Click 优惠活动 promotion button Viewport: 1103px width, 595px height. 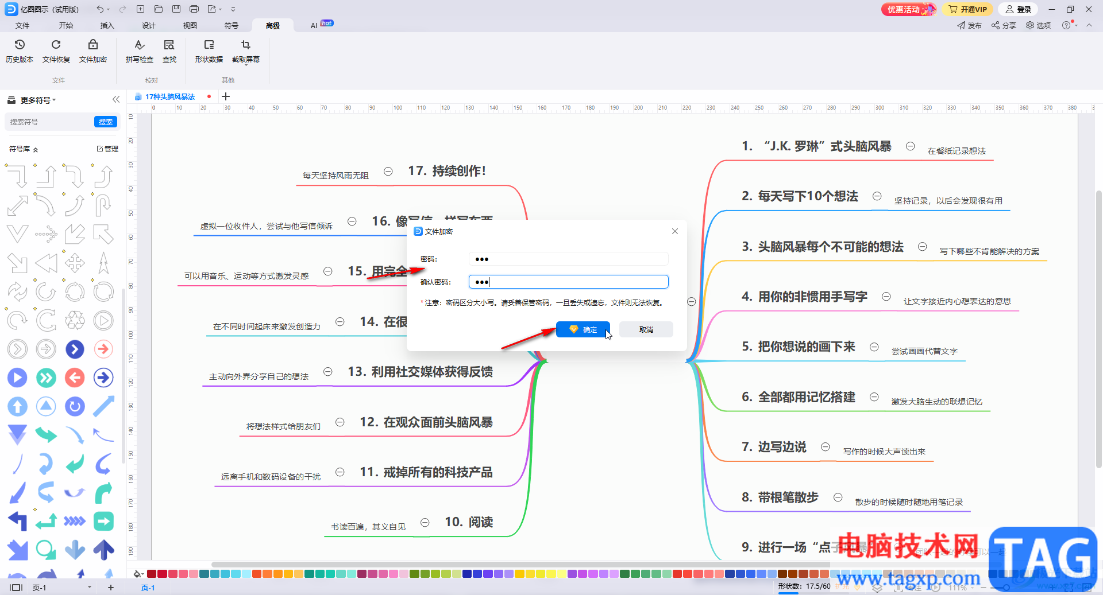click(908, 9)
